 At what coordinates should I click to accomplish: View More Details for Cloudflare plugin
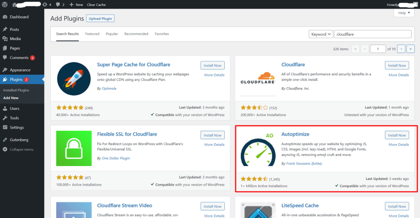point(399,75)
